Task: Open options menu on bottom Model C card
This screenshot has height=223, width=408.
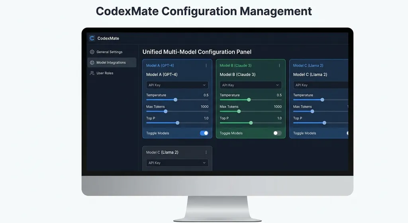Action: (x=206, y=152)
